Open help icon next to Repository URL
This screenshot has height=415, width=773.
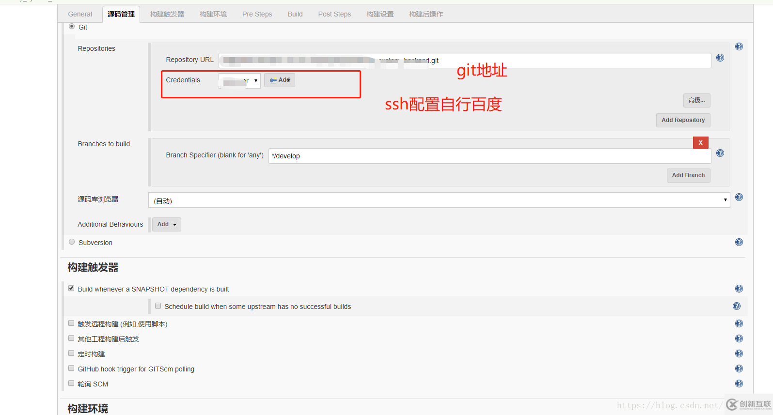click(x=720, y=58)
